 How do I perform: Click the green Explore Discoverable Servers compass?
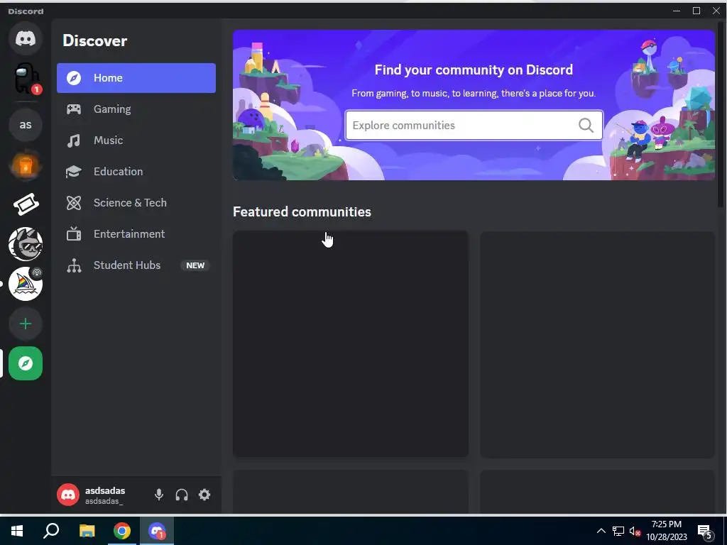[26, 363]
